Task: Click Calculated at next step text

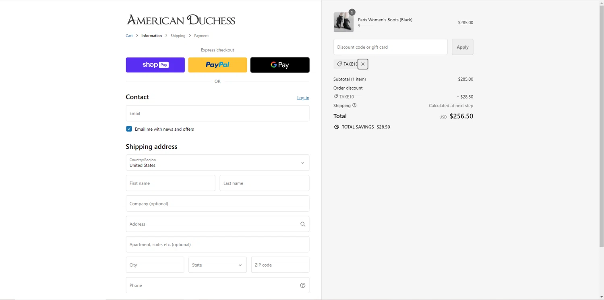Action: point(451,106)
